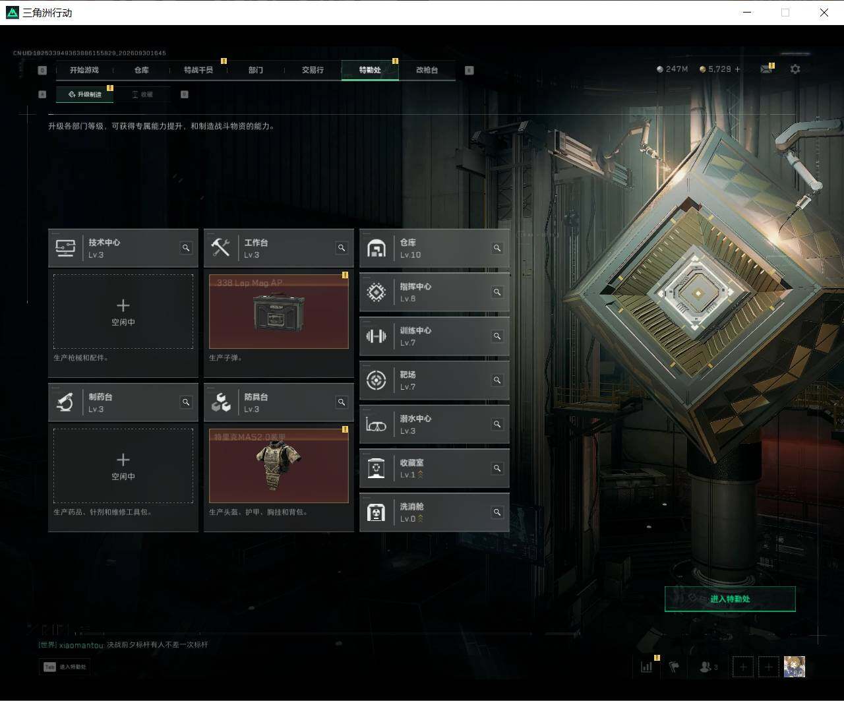Inspect 防具台 with its magnifier icon
This screenshot has height=701, width=844.
point(342,402)
